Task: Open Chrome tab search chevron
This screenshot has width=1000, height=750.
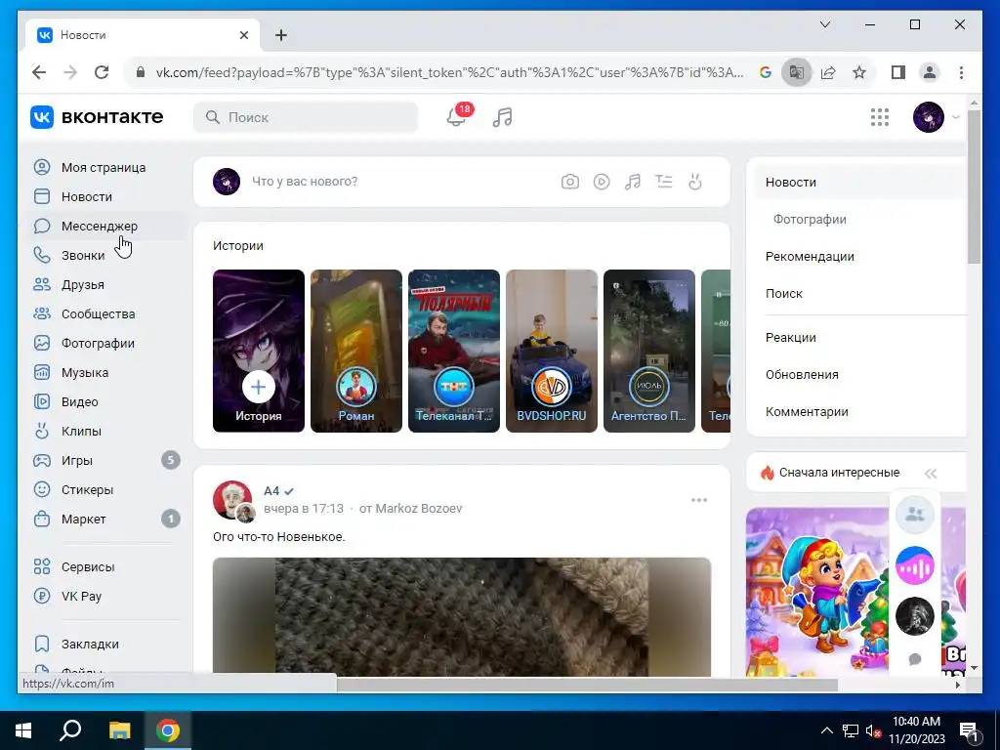Action: [824, 24]
